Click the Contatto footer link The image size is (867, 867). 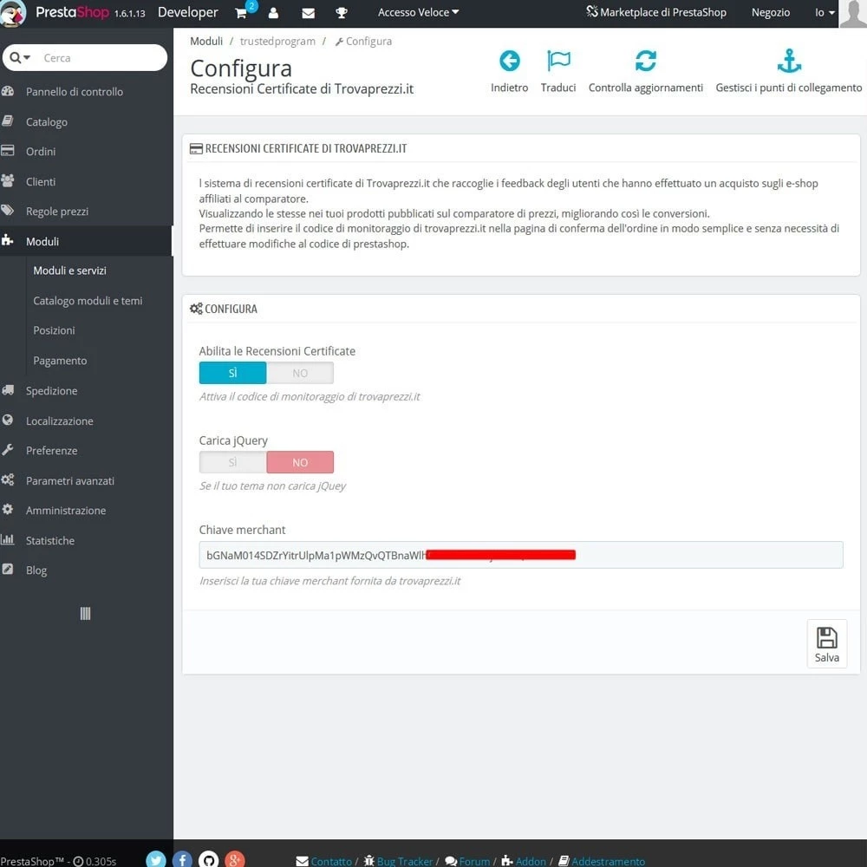[324, 861]
